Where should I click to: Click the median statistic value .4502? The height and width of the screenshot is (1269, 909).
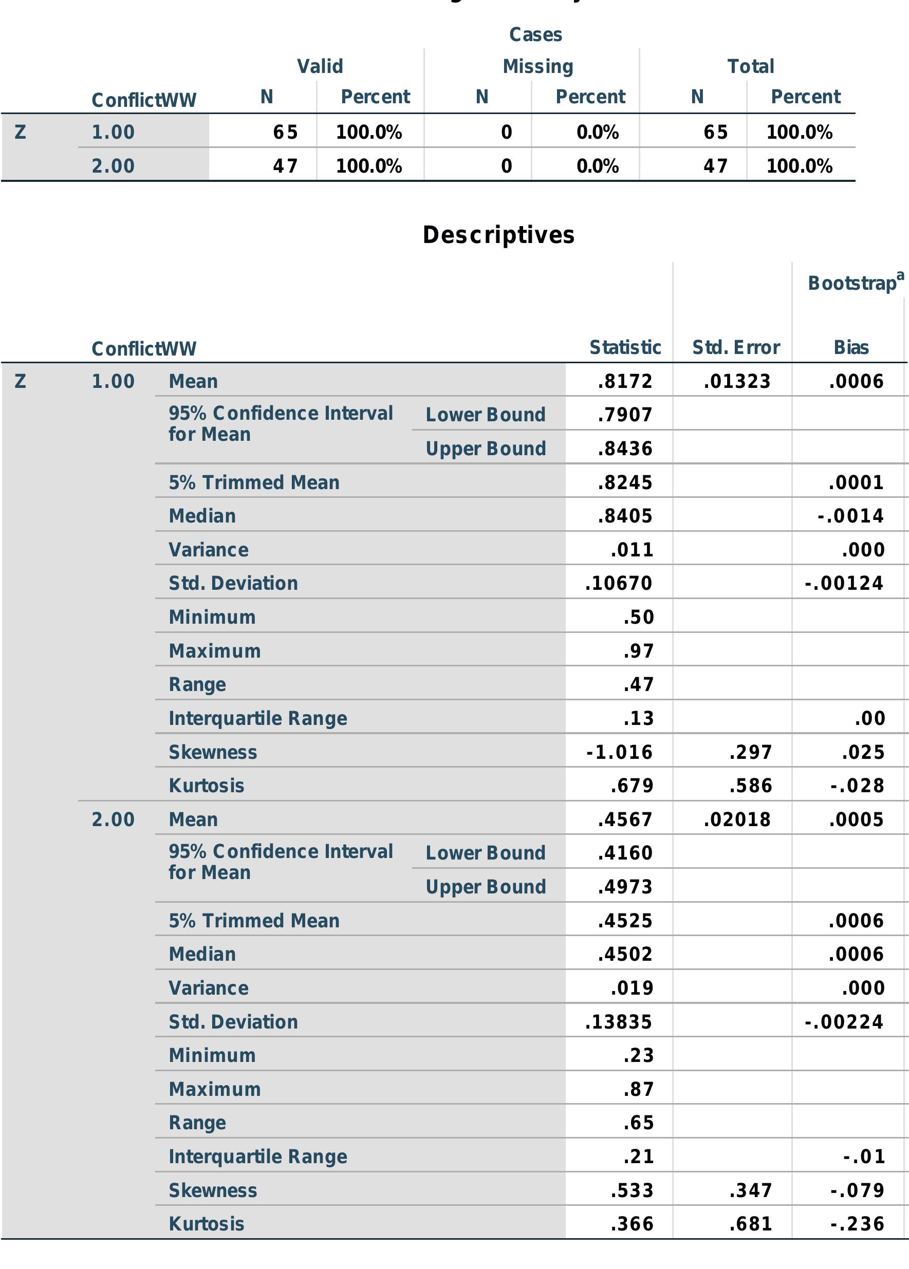click(x=625, y=954)
